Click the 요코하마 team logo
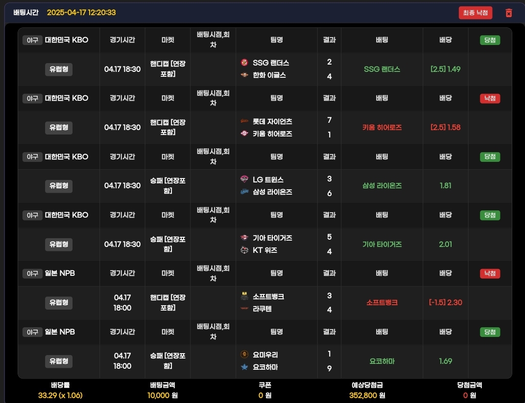The height and width of the screenshot is (403, 525). click(x=244, y=367)
